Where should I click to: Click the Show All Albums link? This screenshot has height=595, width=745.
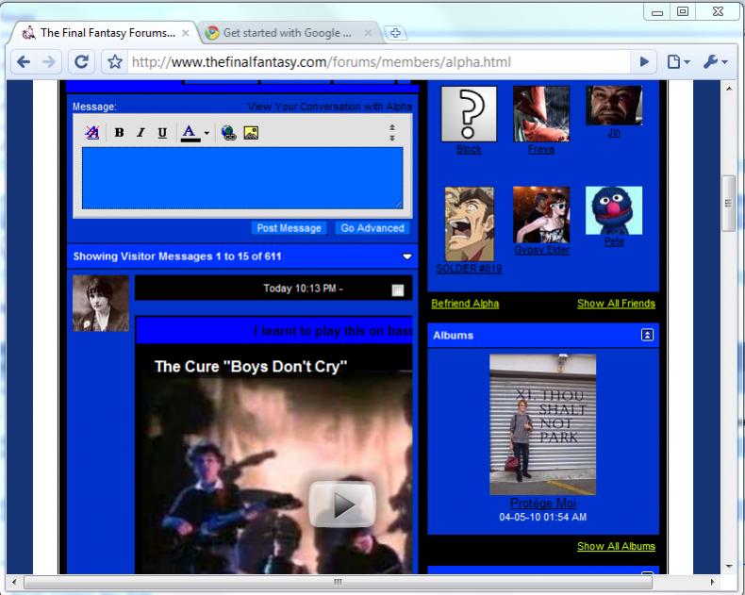(616, 546)
